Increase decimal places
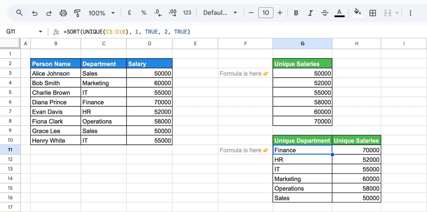 [x=173, y=13]
